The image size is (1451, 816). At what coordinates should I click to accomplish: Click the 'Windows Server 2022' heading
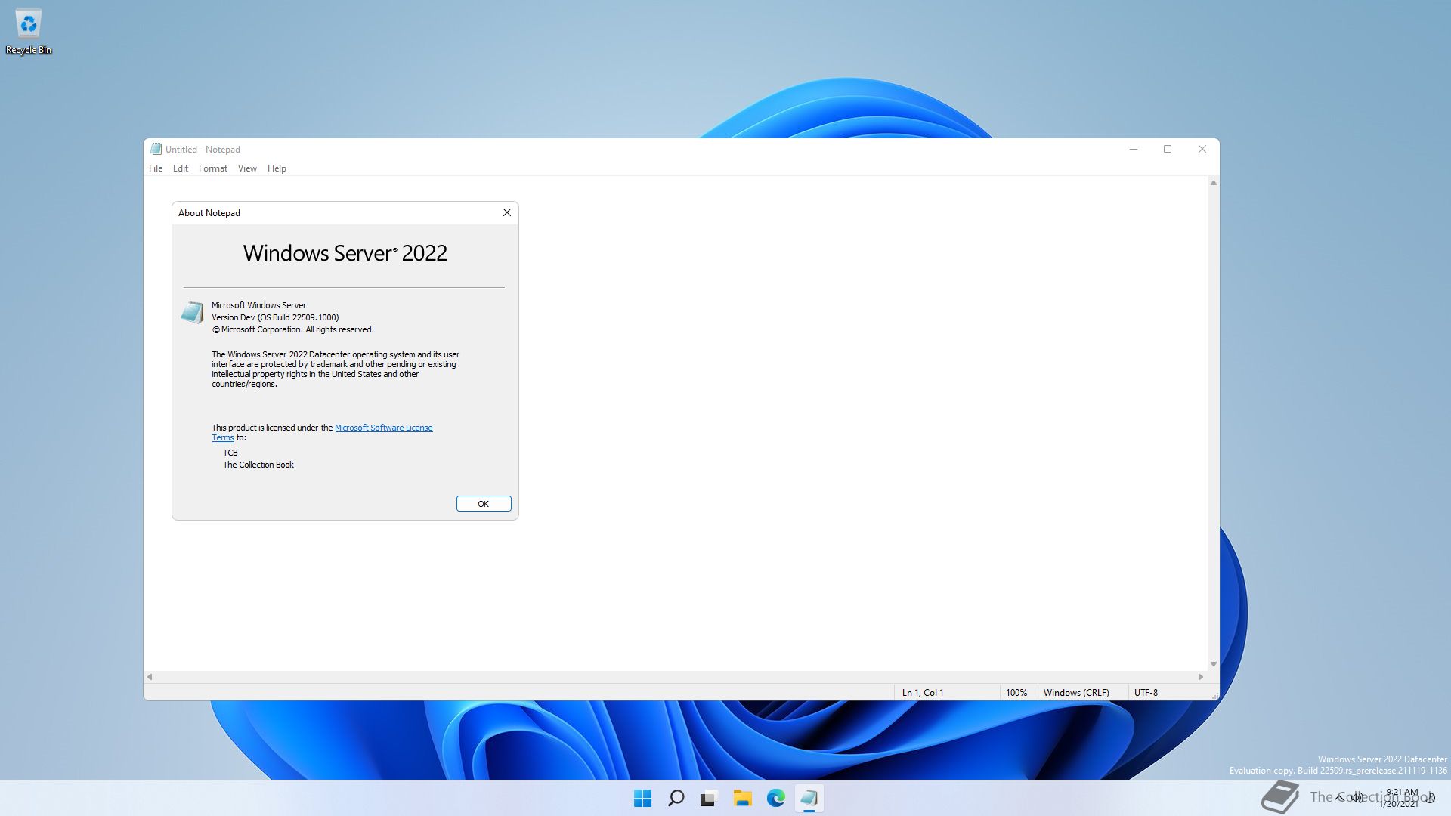pyautogui.click(x=345, y=253)
